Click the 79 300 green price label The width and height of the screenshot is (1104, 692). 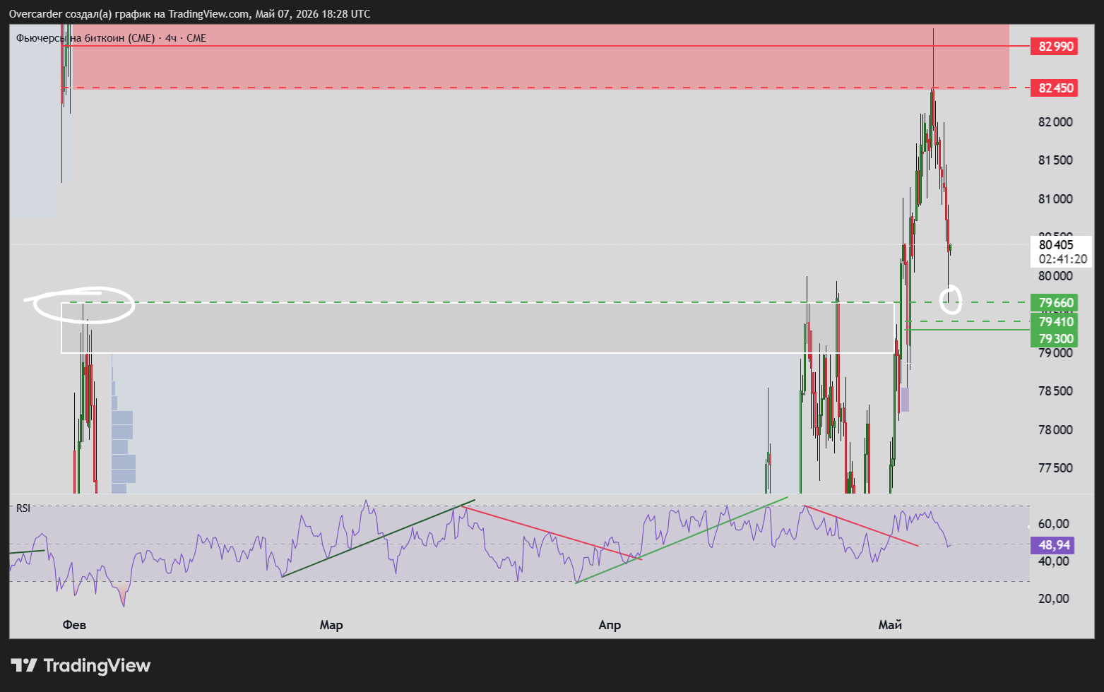pyautogui.click(x=1054, y=339)
